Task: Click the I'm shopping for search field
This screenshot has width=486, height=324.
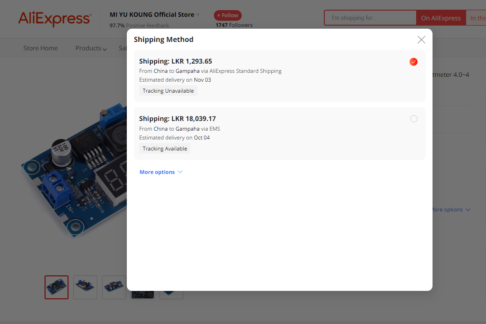Action: [370, 18]
